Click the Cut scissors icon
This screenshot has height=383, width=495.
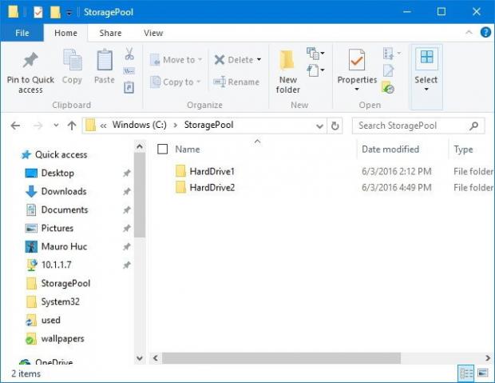(x=129, y=54)
